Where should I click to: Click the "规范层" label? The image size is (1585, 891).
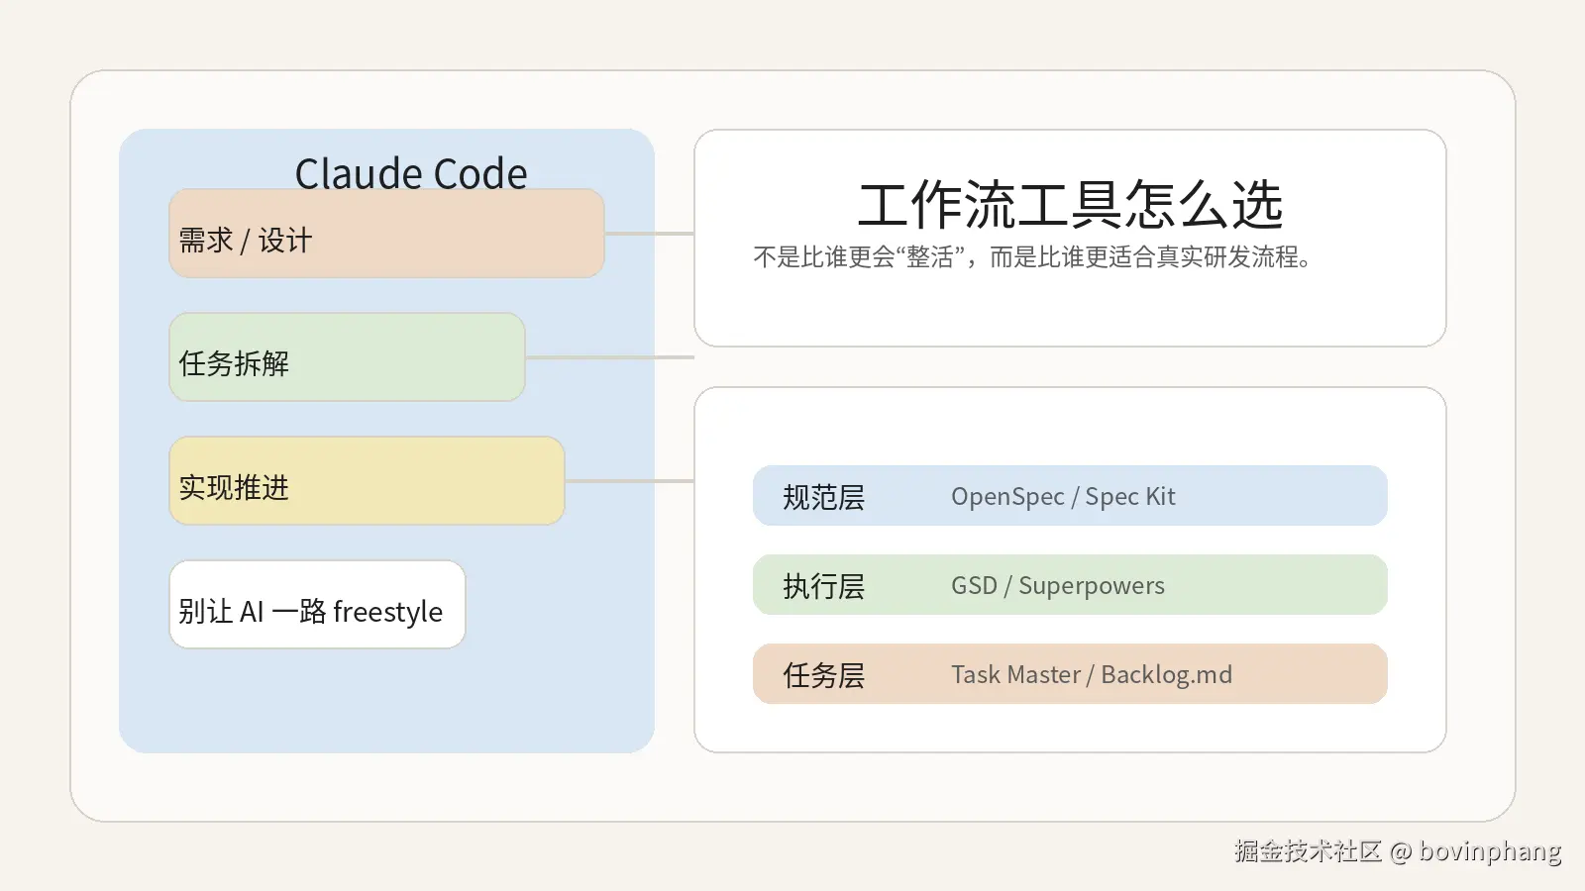click(x=823, y=497)
